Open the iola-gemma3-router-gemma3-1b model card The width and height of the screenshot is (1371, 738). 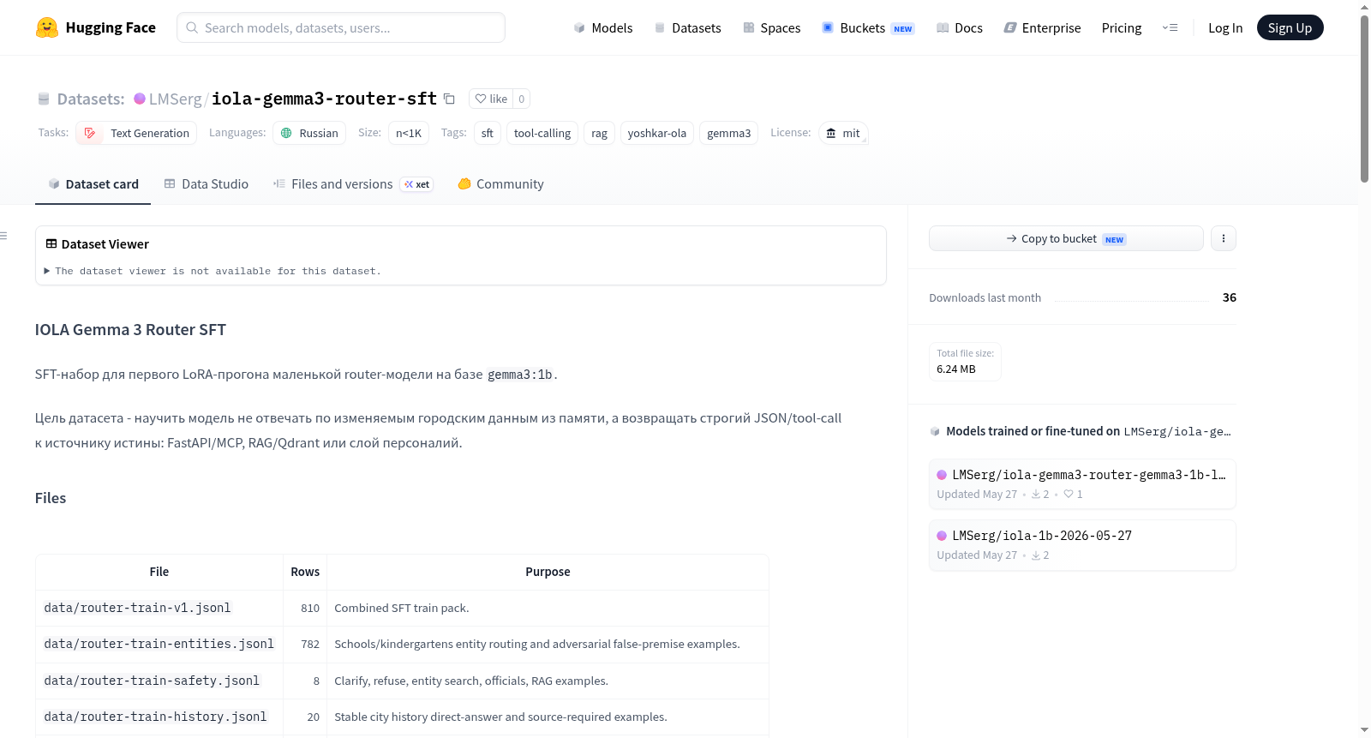1082,483
